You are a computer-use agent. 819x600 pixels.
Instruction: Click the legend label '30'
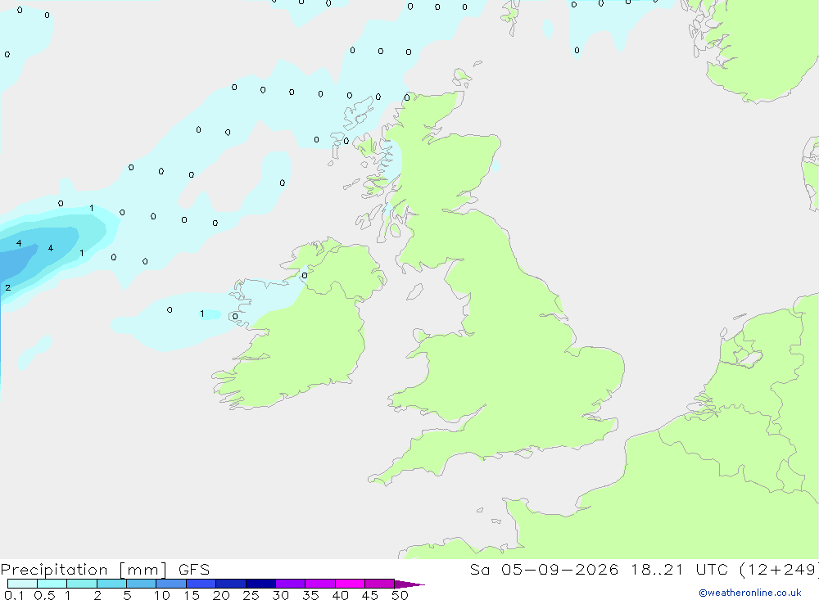click(x=280, y=595)
